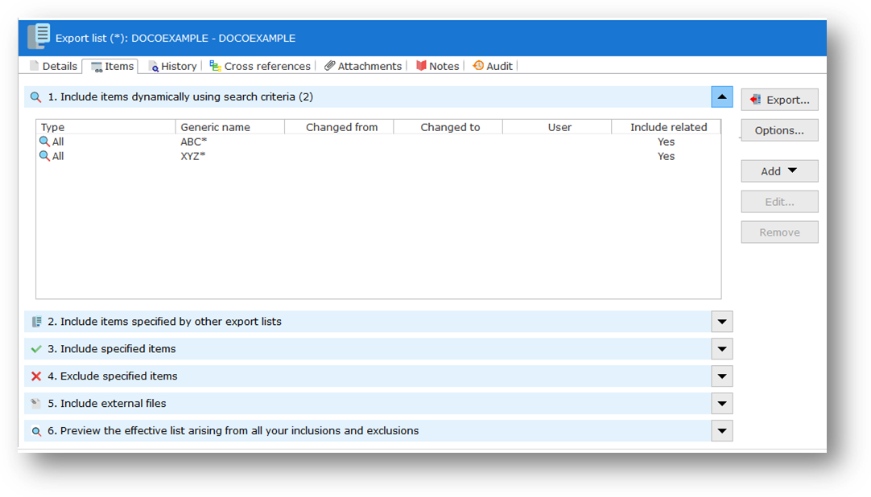Click the section 1 heading text about search criteria
The image size is (871, 497).
tap(180, 97)
